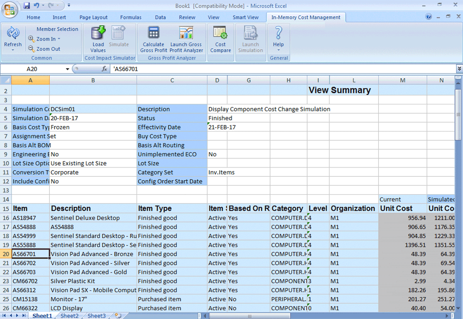Open the Name Box dropdown arrow
Screen dimensions: 463x319
tap(68, 69)
